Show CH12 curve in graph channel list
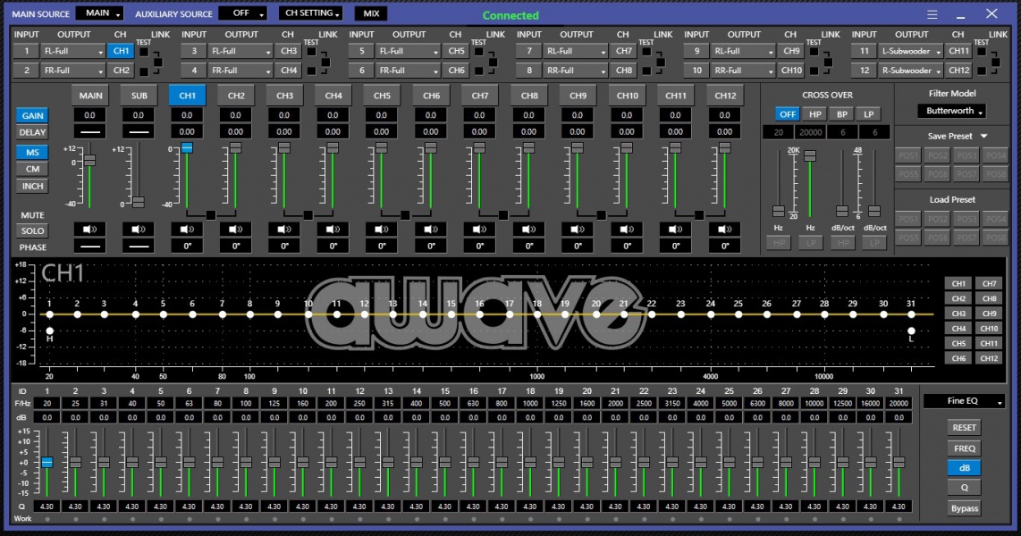 coord(989,358)
